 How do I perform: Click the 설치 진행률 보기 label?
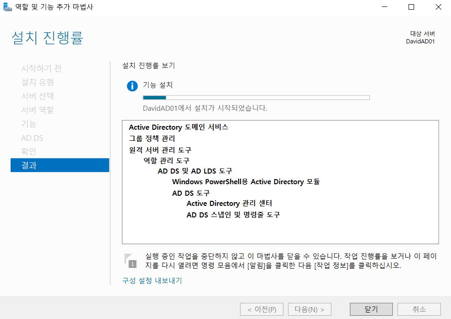click(x=149, y=66)
